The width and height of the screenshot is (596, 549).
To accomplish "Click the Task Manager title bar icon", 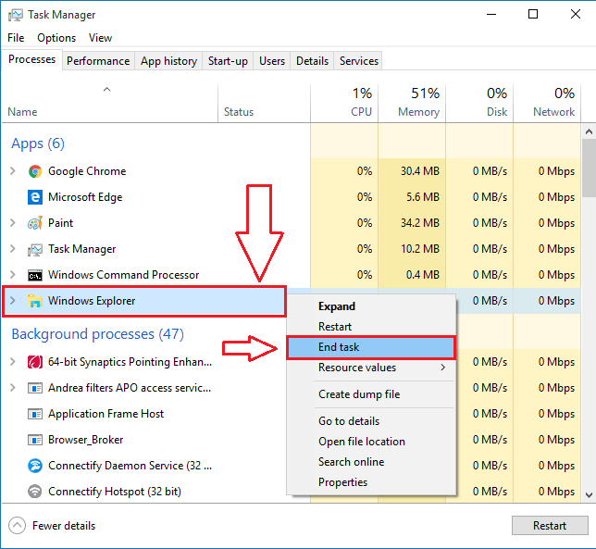I will (x=16, y=15).
